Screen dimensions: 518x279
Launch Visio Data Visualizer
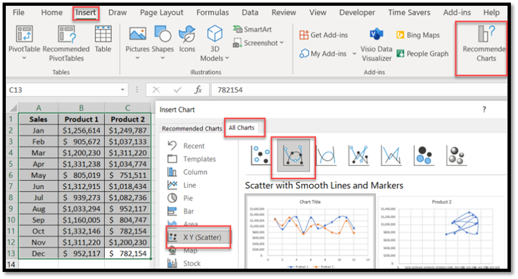pyautogui.click(x=376, y=45)
